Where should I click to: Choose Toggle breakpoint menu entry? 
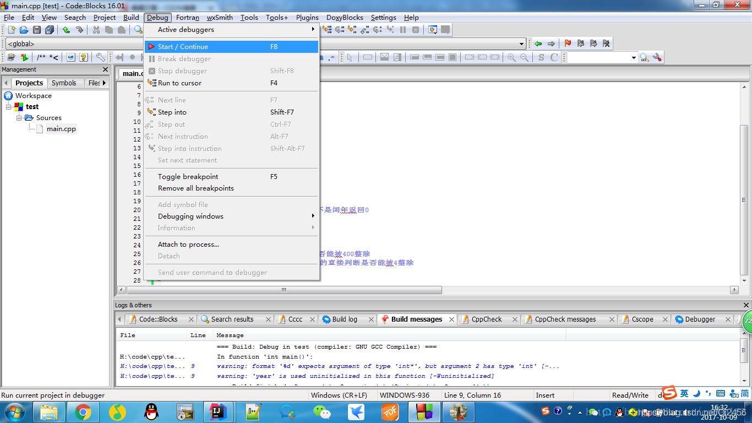pyautogui.click(x=232, y=177)
